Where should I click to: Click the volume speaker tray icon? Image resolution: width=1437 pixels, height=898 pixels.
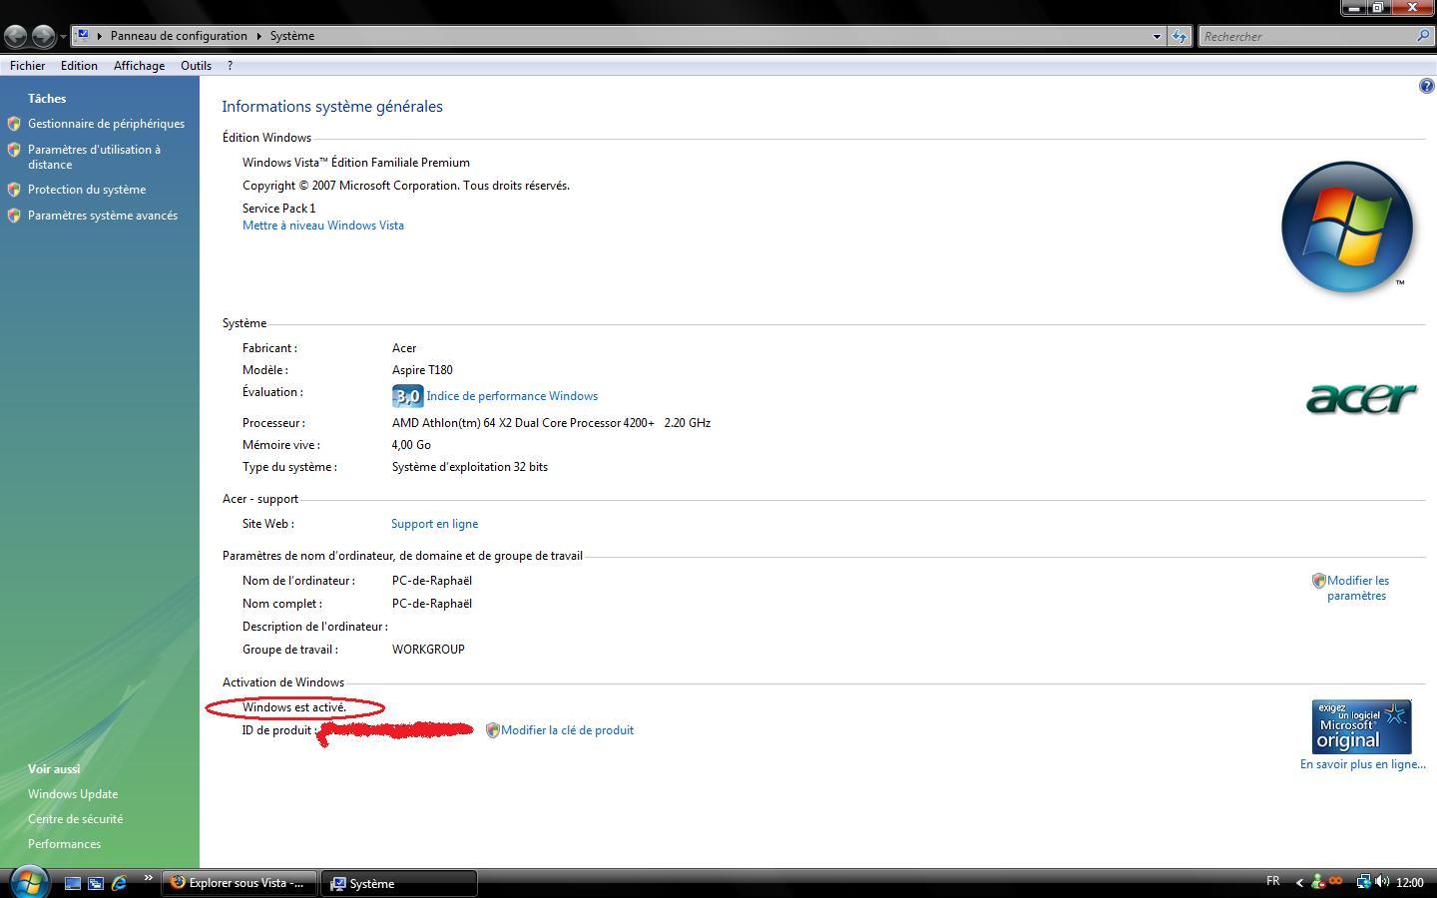1382,882
